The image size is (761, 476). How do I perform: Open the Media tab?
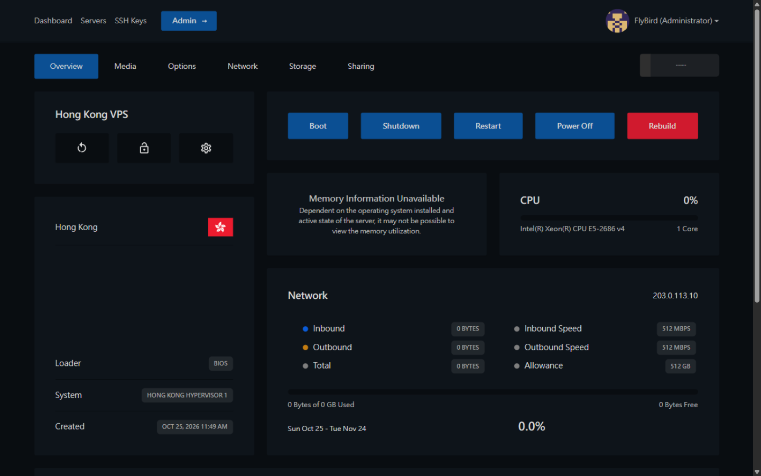(x=125, y=66)
